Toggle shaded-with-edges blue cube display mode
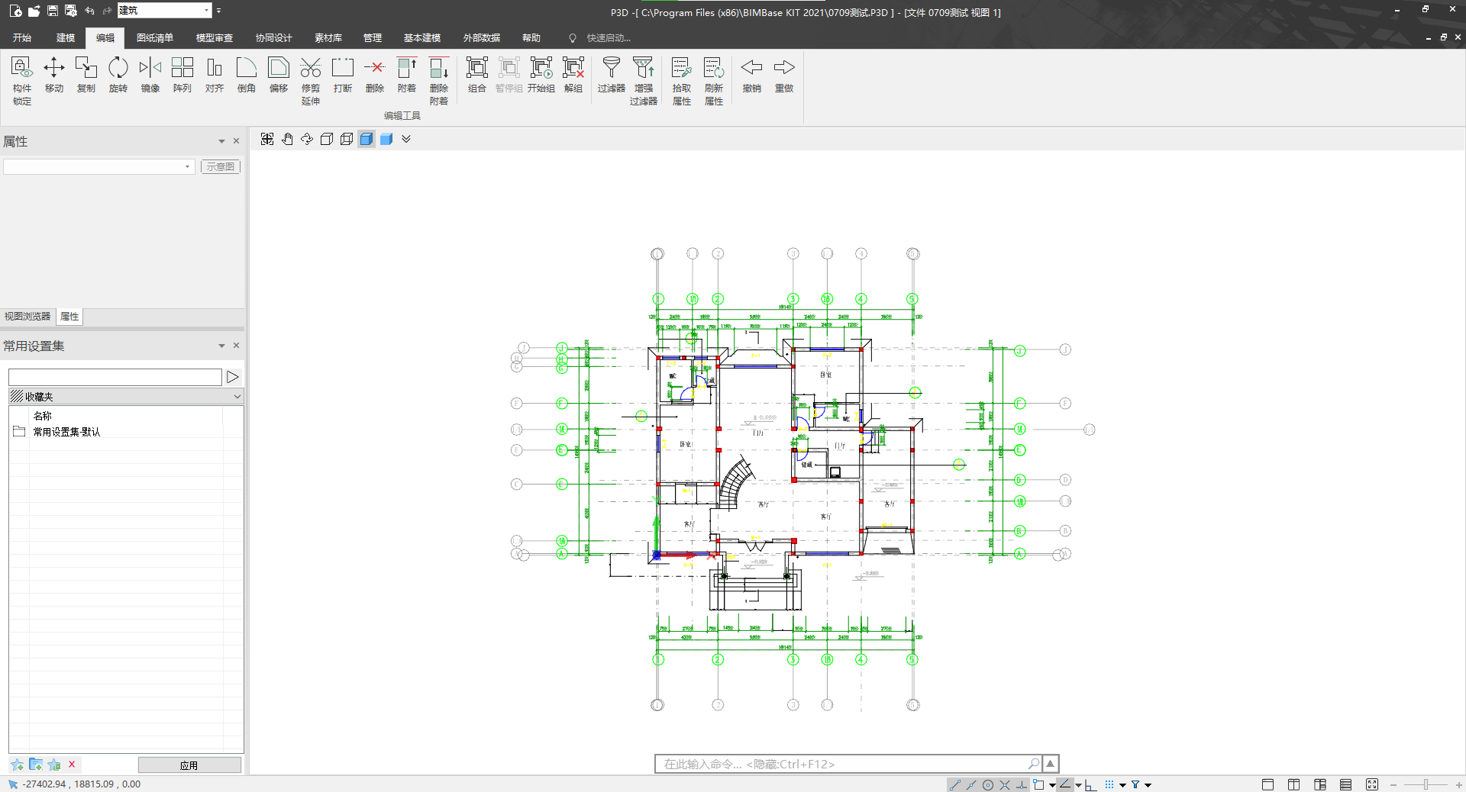The width and height of the screenshot is (1466, 792). (x=366, y=139)
